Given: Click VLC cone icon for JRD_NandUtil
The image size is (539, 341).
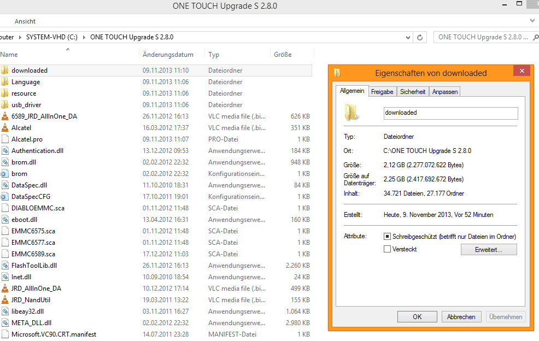Looking at the screenshot, I should 5,300.
